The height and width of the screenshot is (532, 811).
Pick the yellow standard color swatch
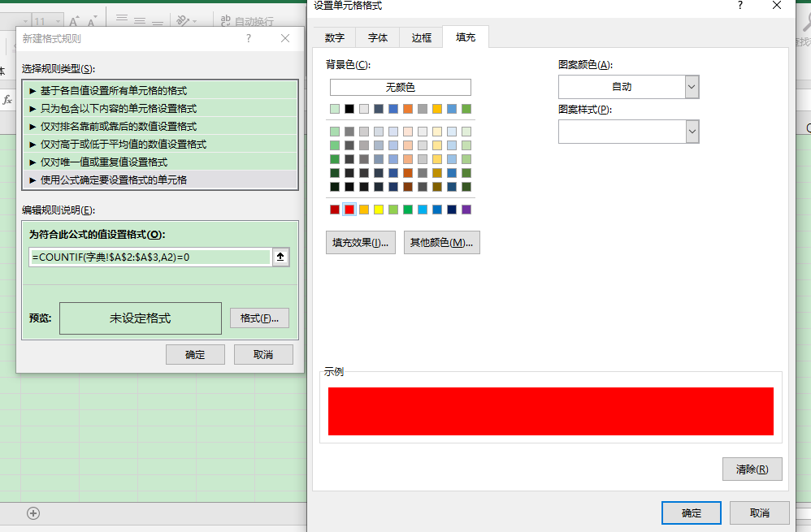[379, 210]
